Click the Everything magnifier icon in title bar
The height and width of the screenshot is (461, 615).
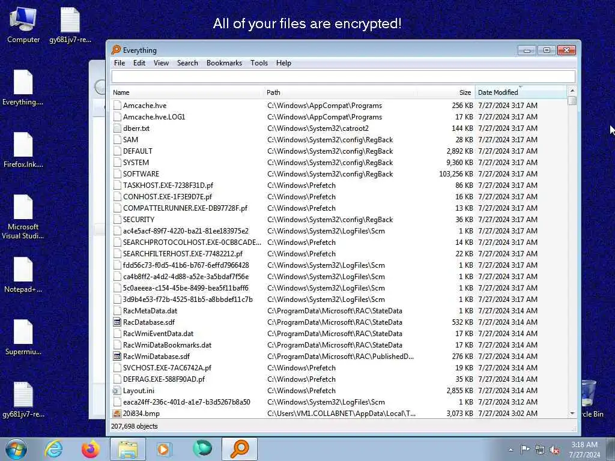coord(116,50)
